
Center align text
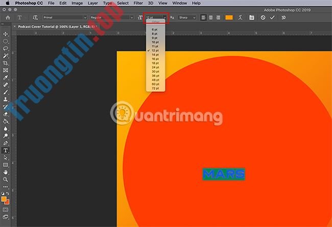coord(210,17)
